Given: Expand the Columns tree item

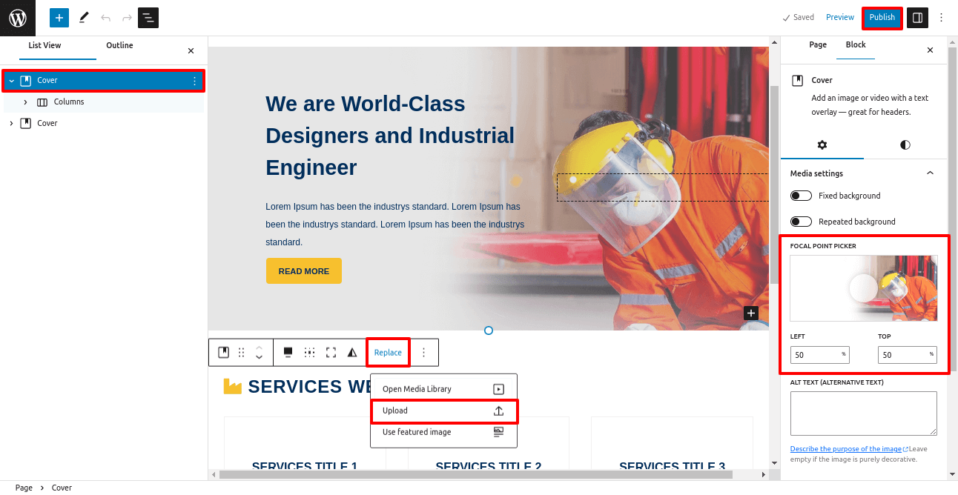Looking at the screenshot, I should tap(26, 102).
